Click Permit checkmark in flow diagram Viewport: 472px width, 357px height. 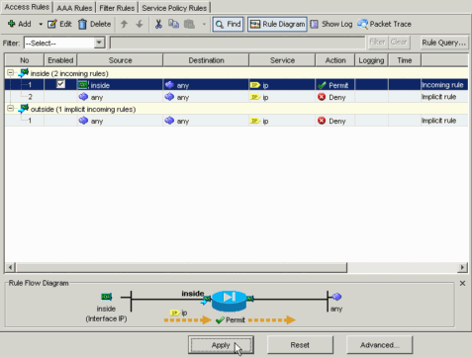pyautogui.click(x=220, y=320)
